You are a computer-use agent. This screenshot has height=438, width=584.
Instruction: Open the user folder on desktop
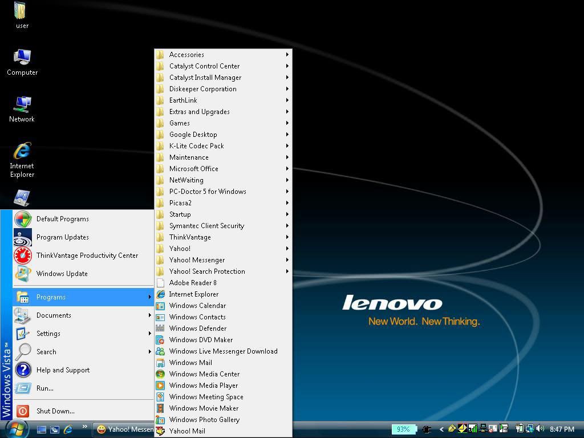[22, 15]
